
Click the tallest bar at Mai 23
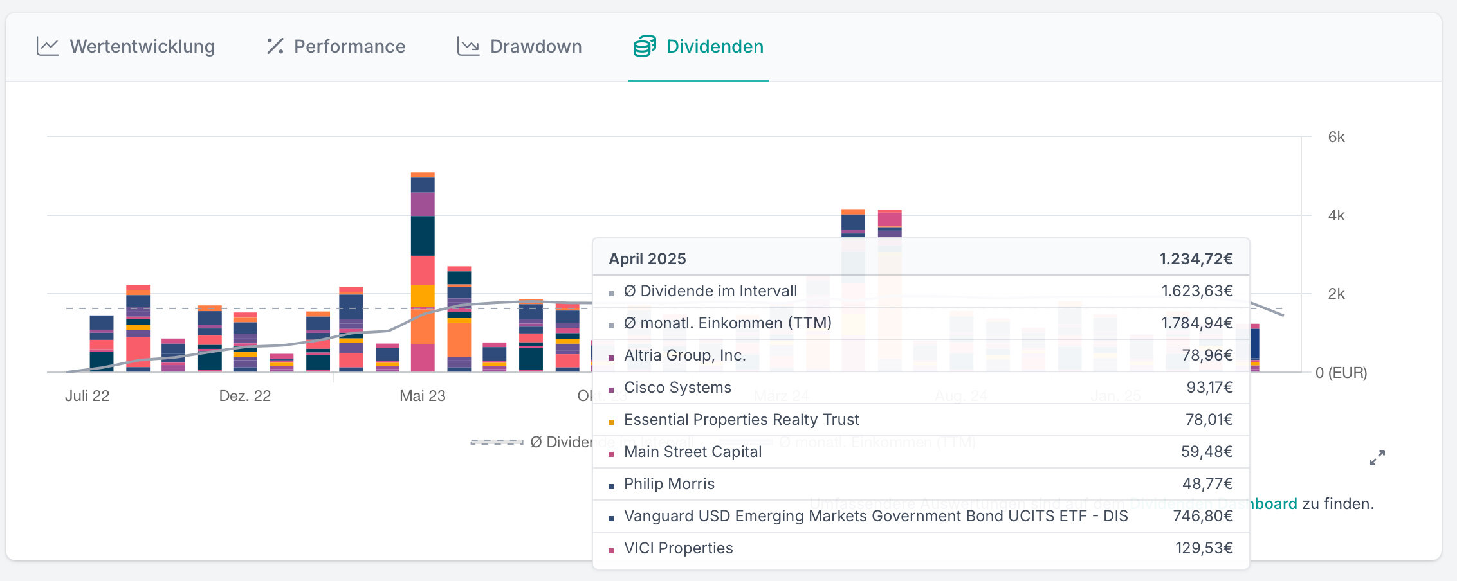point(423,270)
